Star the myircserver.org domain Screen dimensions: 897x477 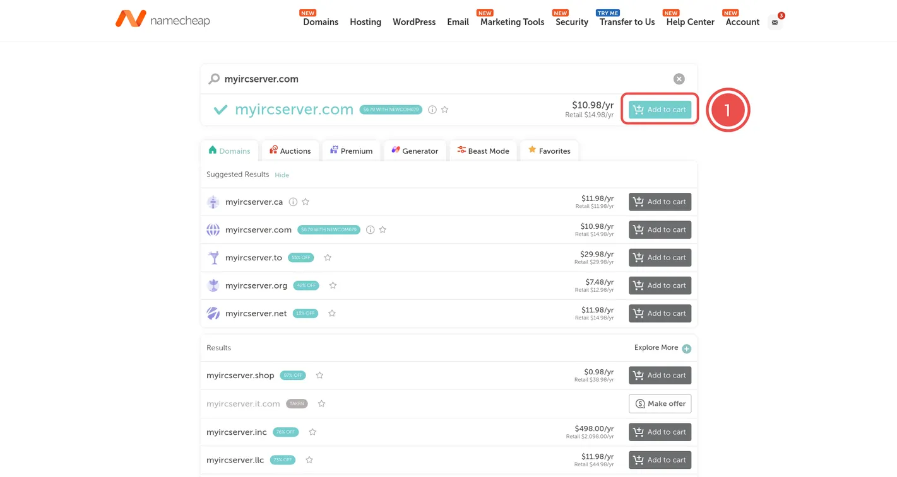(333, 285)
